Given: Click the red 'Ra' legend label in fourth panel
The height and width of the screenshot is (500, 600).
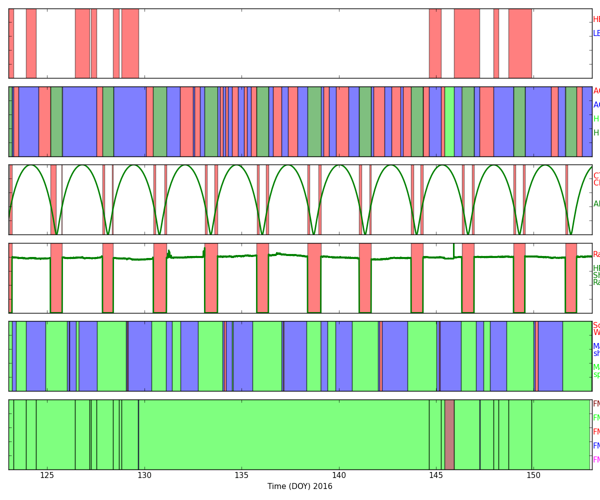Looking at the screenshot, I should click(x=596, y=254).
